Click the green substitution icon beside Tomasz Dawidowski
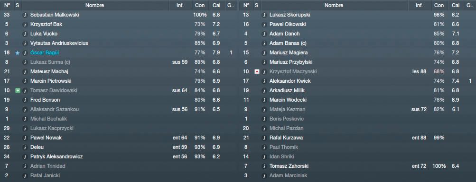 (x=17, y=90)
